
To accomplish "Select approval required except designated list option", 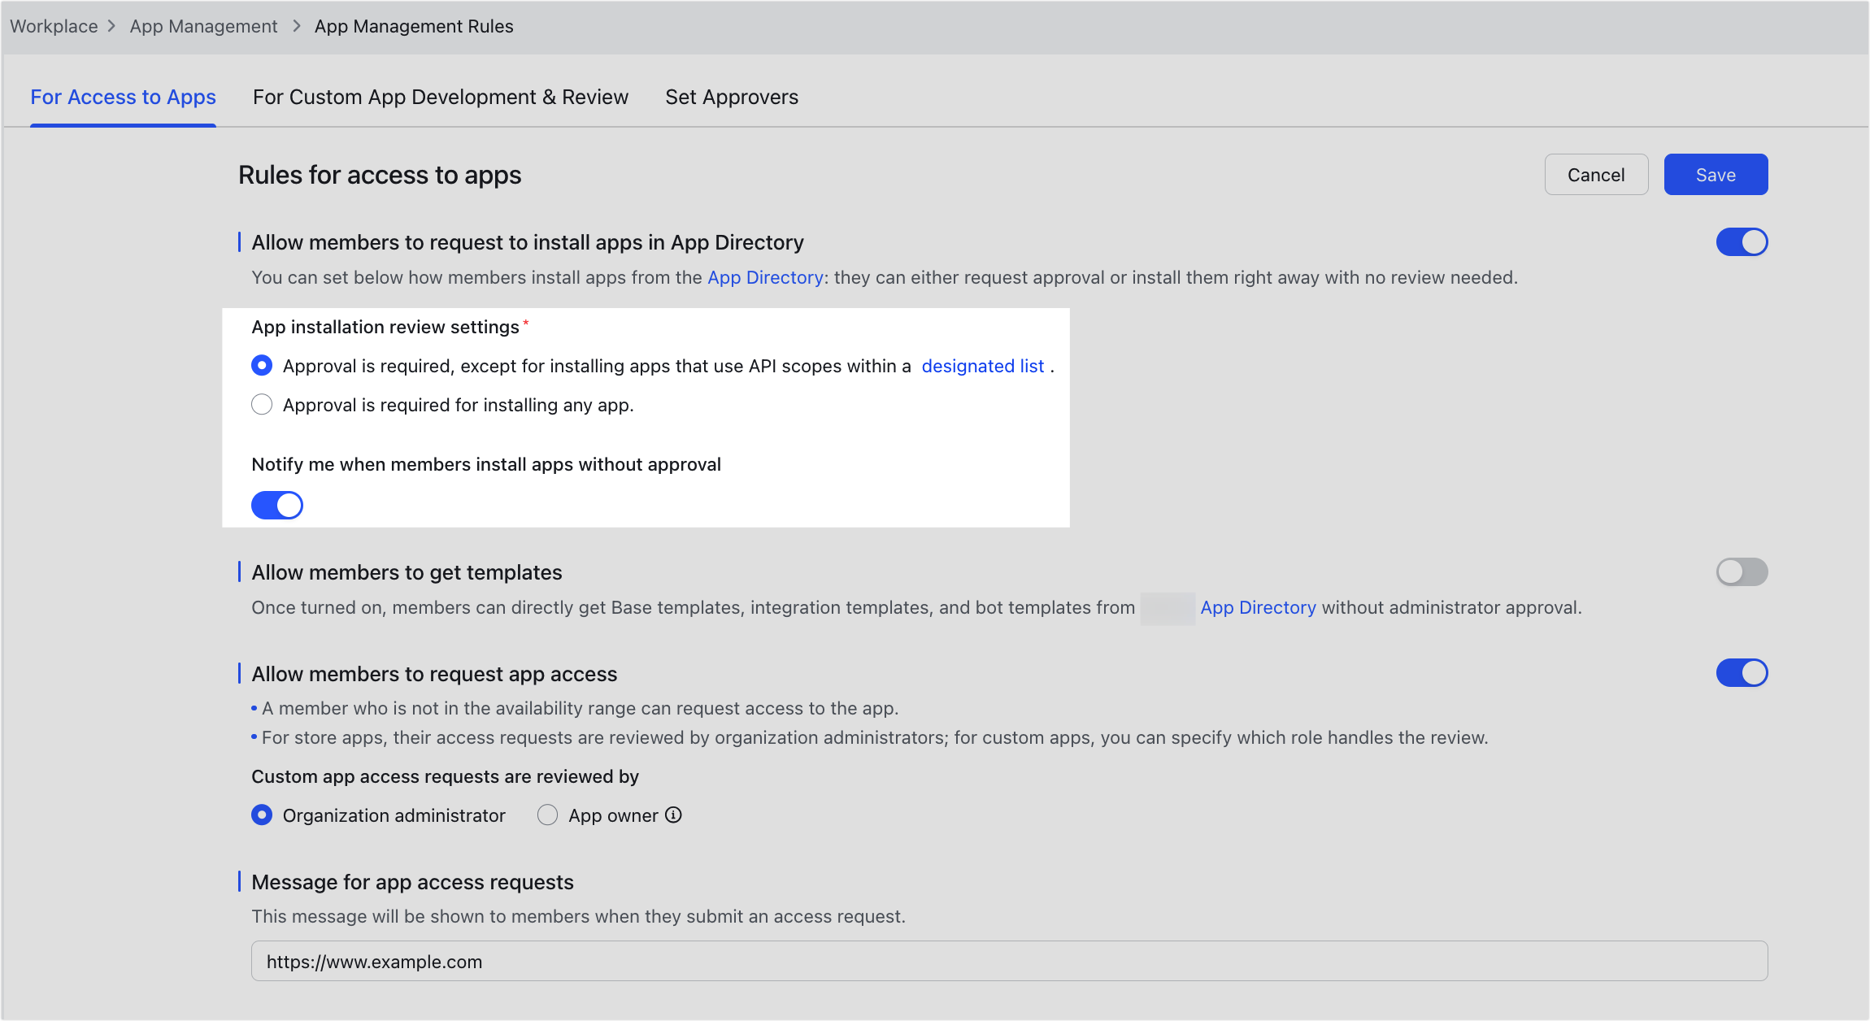I will click(x=262, y=366).
